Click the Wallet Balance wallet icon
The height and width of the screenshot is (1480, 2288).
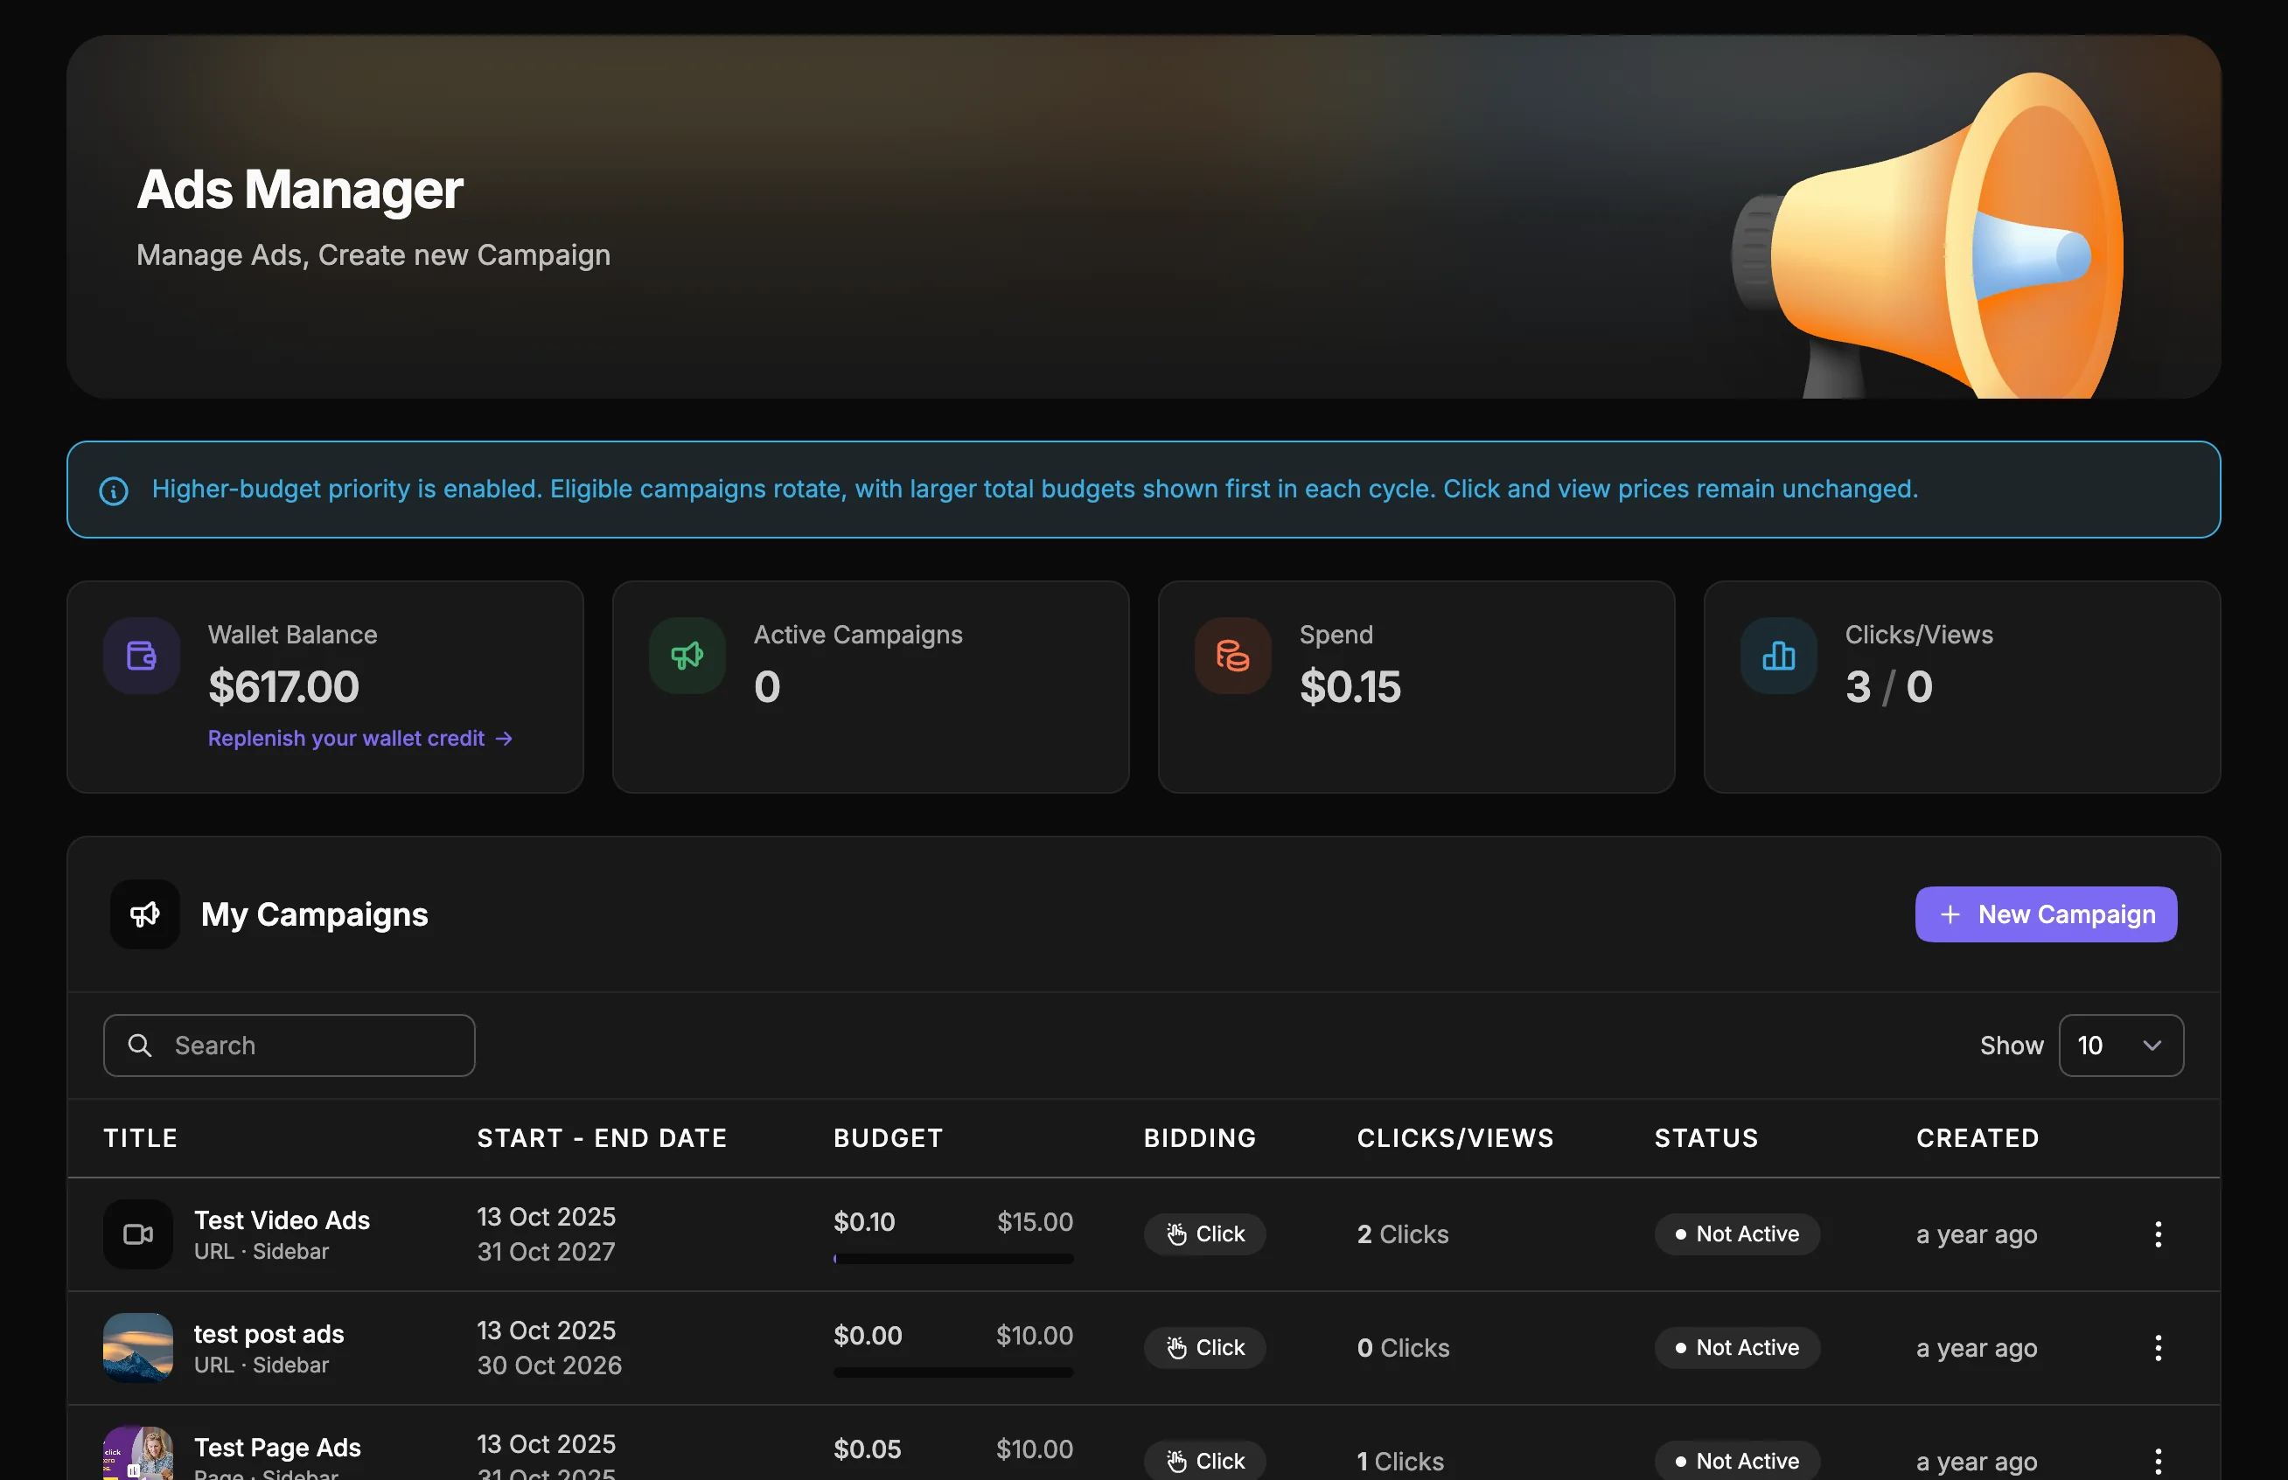(142, 656)
